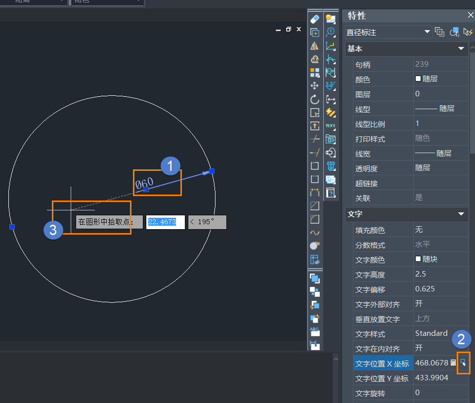The height and width of the screenshot is (403, 475).
Task: Select the Scale tool
Action: point(315,113)
